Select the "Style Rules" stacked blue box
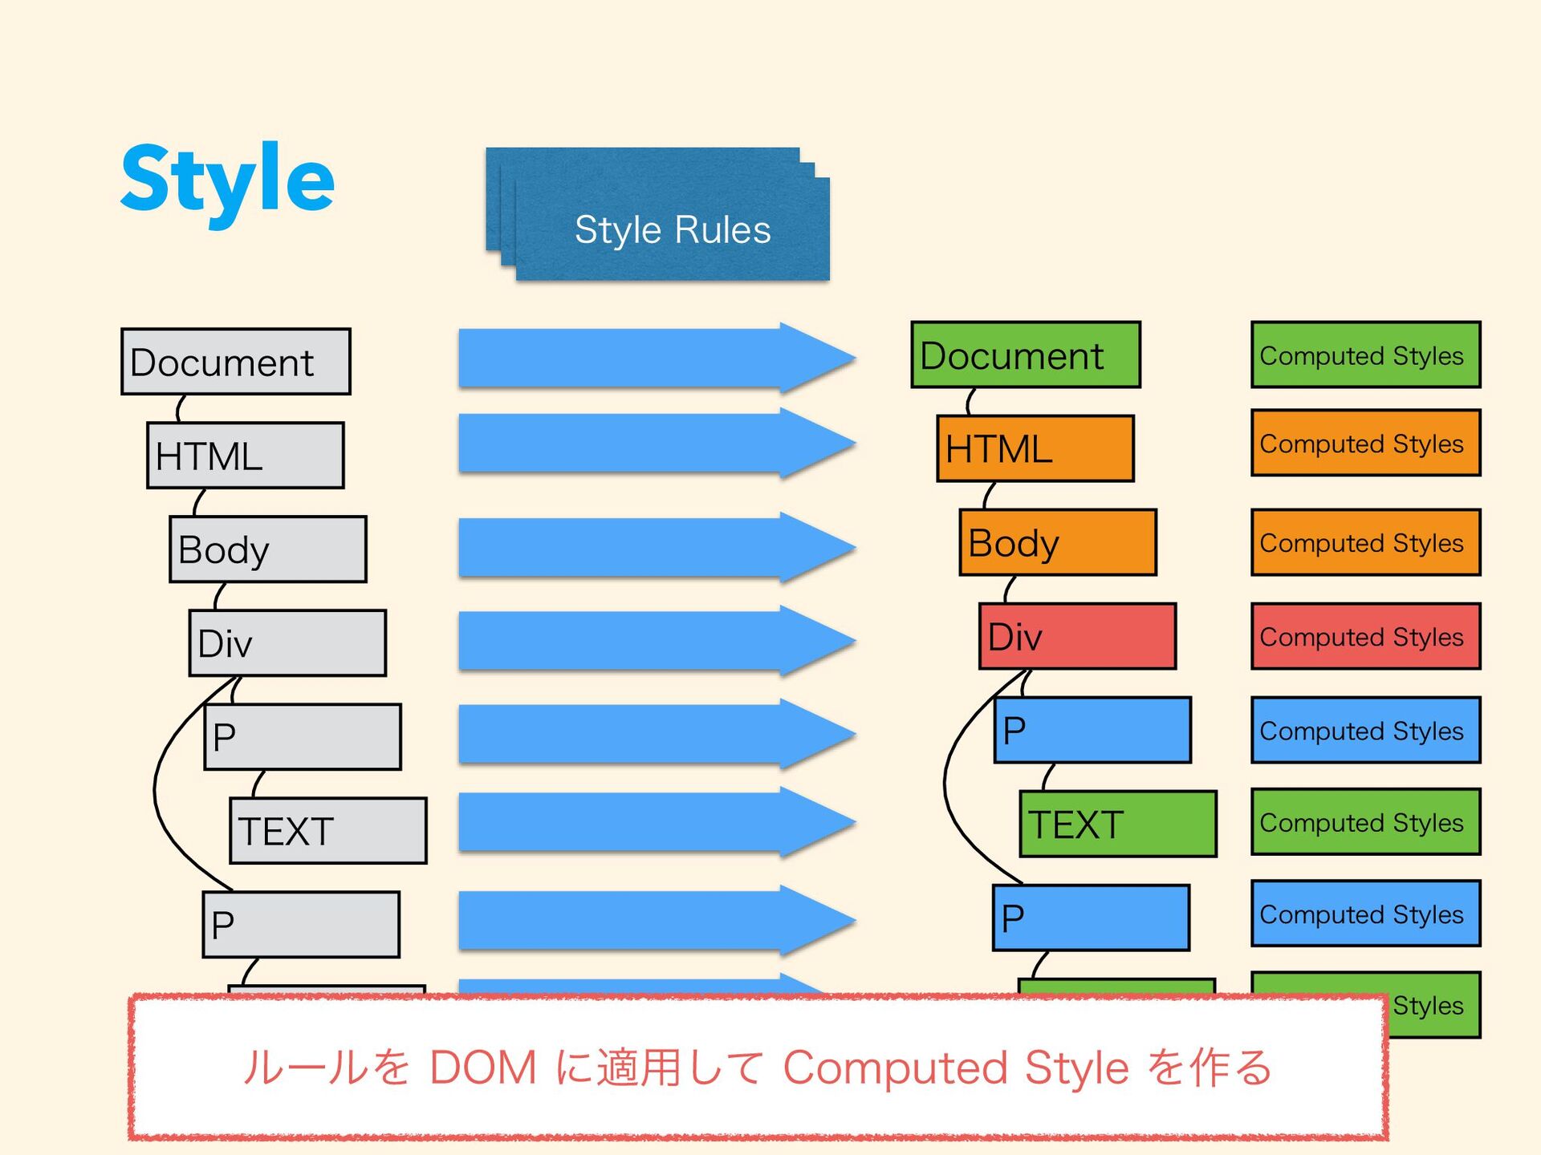The image size is (1541, 1155). [x=657, y=214]
